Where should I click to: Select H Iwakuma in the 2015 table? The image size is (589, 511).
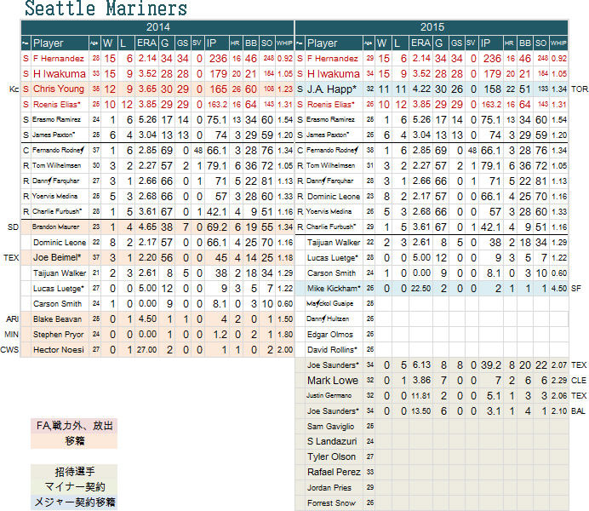(x=334, y=74)
